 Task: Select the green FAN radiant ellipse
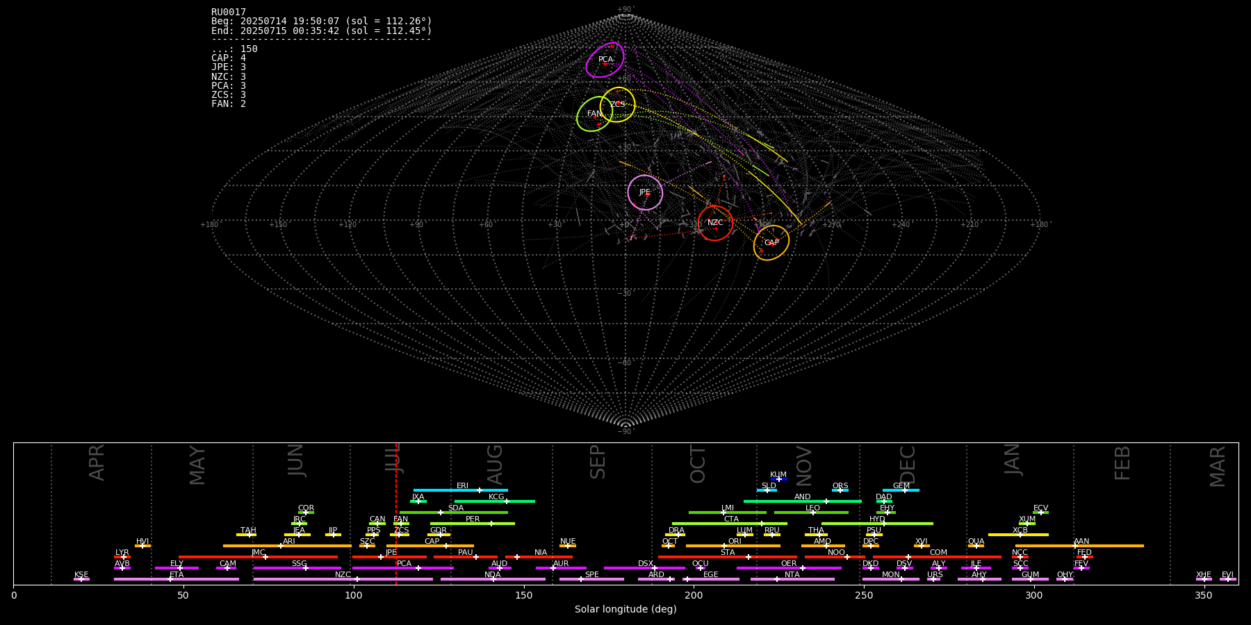[595, 114]
